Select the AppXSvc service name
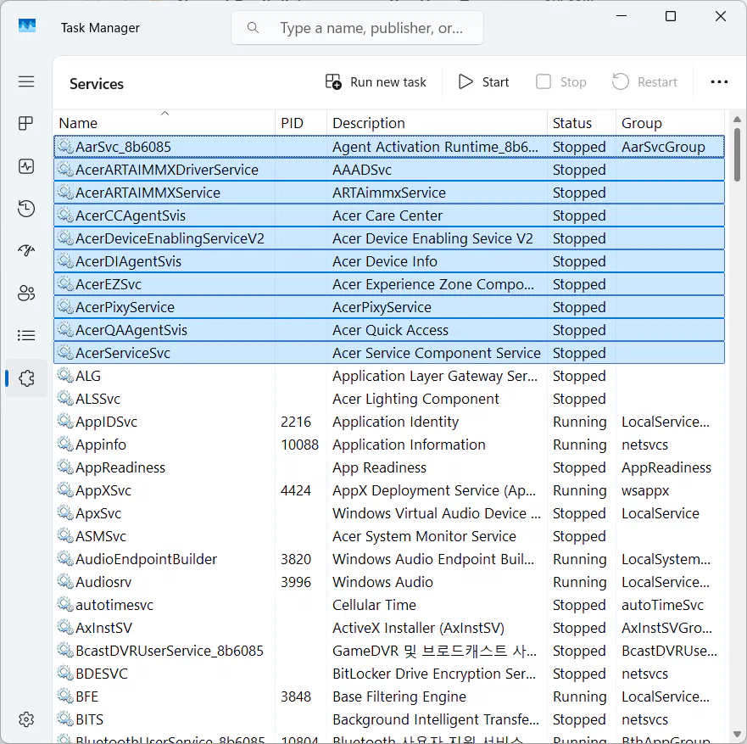This screenshot has width=747, height=744. pos(103,490)
